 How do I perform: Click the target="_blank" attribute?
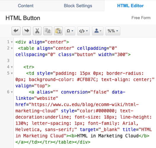[100, 130]
